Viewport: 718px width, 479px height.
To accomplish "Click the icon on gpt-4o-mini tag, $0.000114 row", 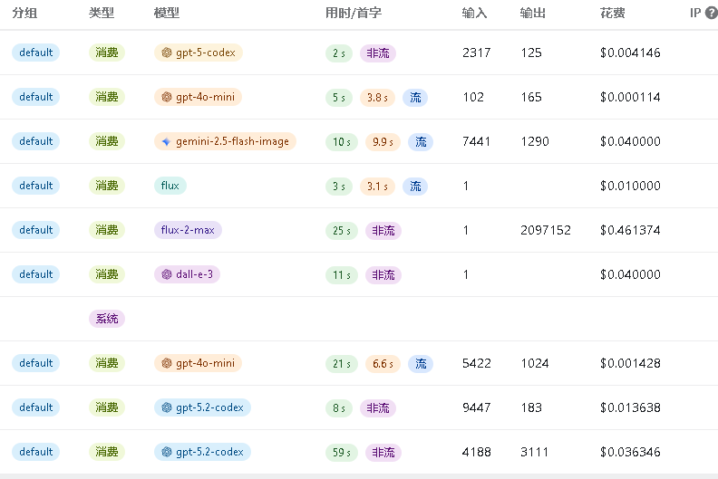I will [x=167, y=97].
